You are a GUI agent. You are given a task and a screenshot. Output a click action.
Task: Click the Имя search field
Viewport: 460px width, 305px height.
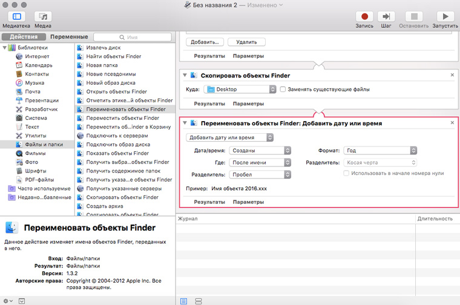[x=132, y=37]
